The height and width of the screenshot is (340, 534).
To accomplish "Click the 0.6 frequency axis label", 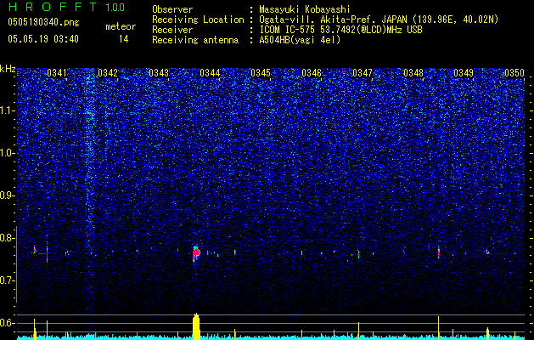I will (8, 323).
